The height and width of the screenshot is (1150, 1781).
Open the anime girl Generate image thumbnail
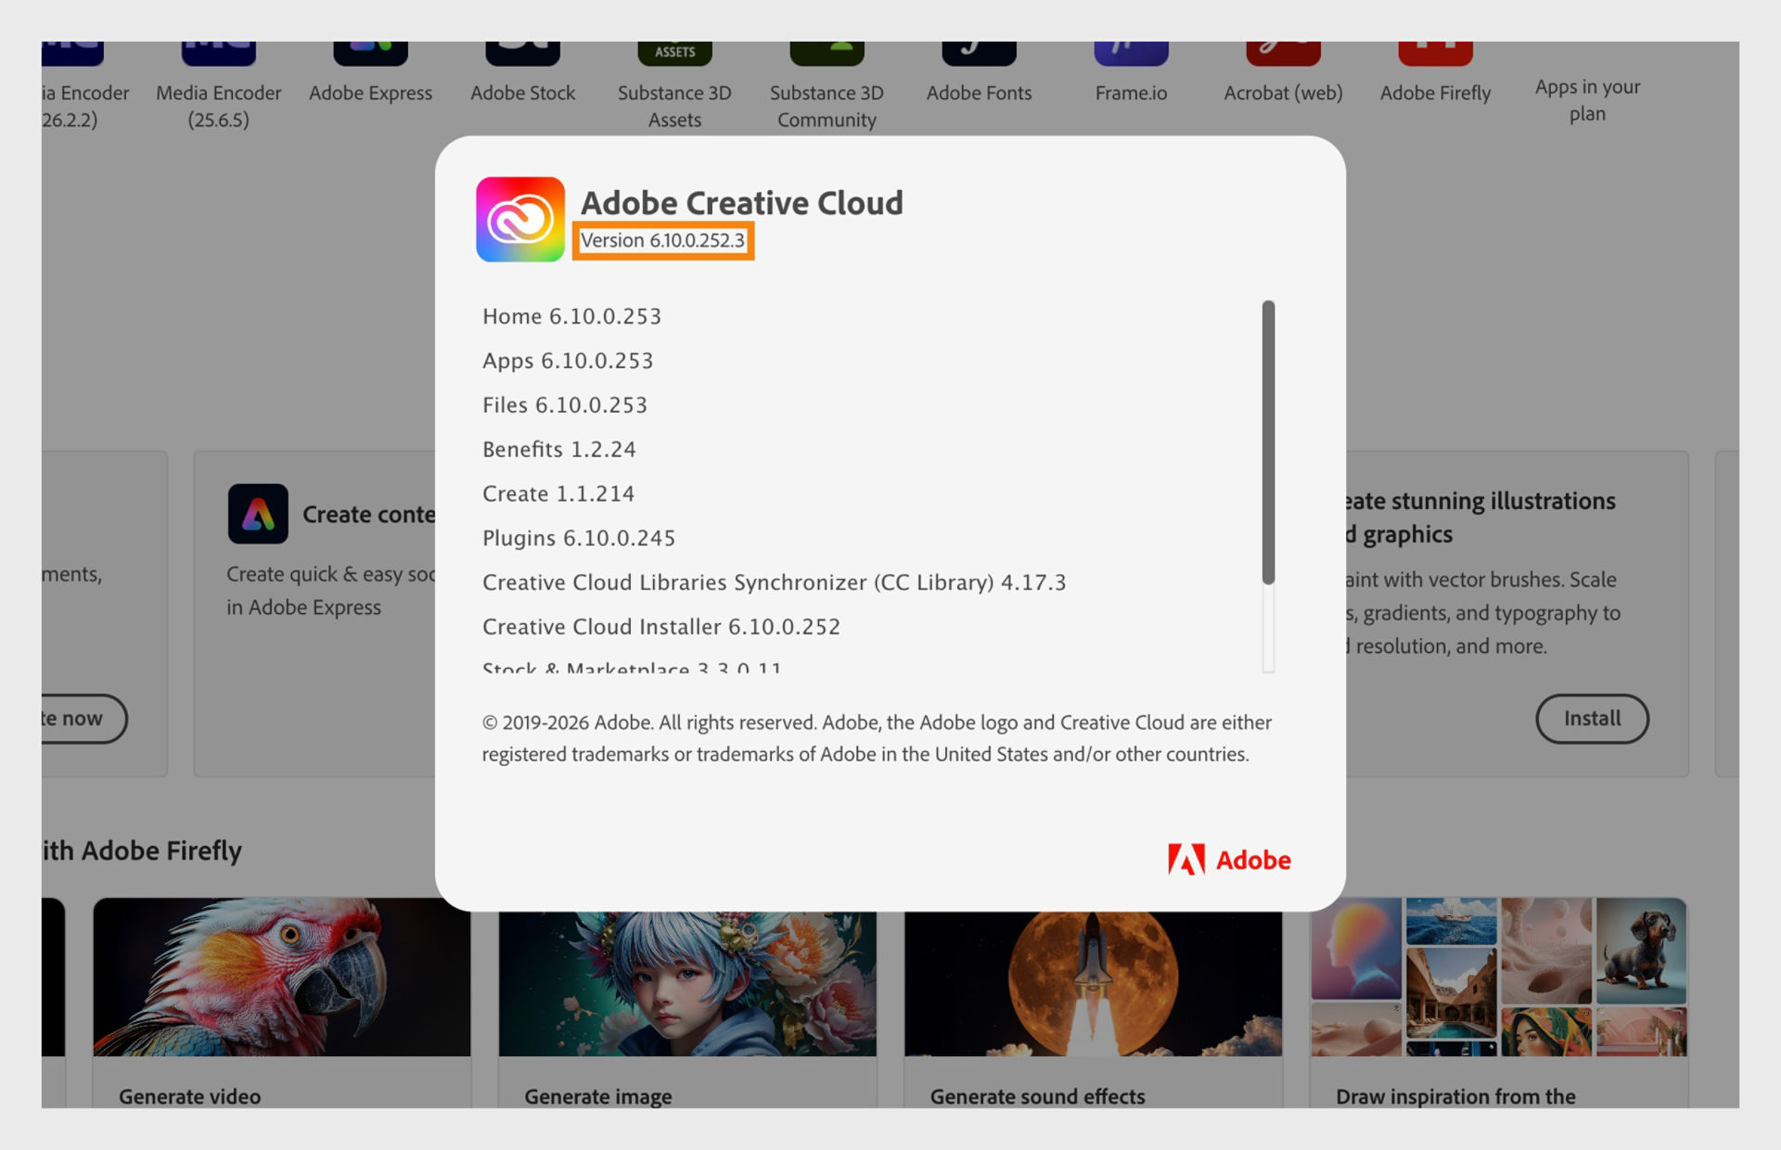(687, 984)
